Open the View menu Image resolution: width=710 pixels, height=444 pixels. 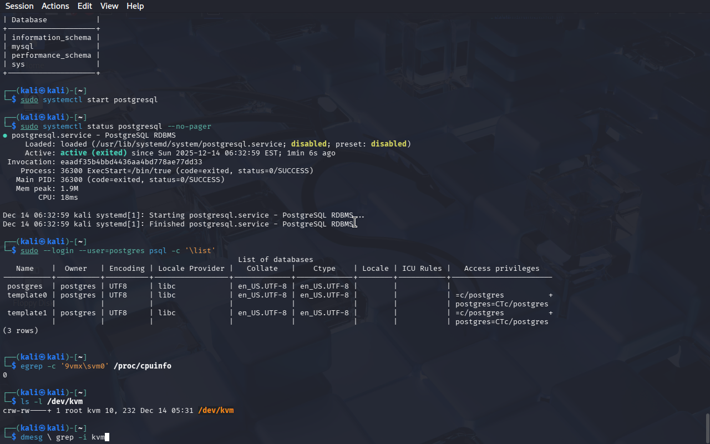point(109,6)
